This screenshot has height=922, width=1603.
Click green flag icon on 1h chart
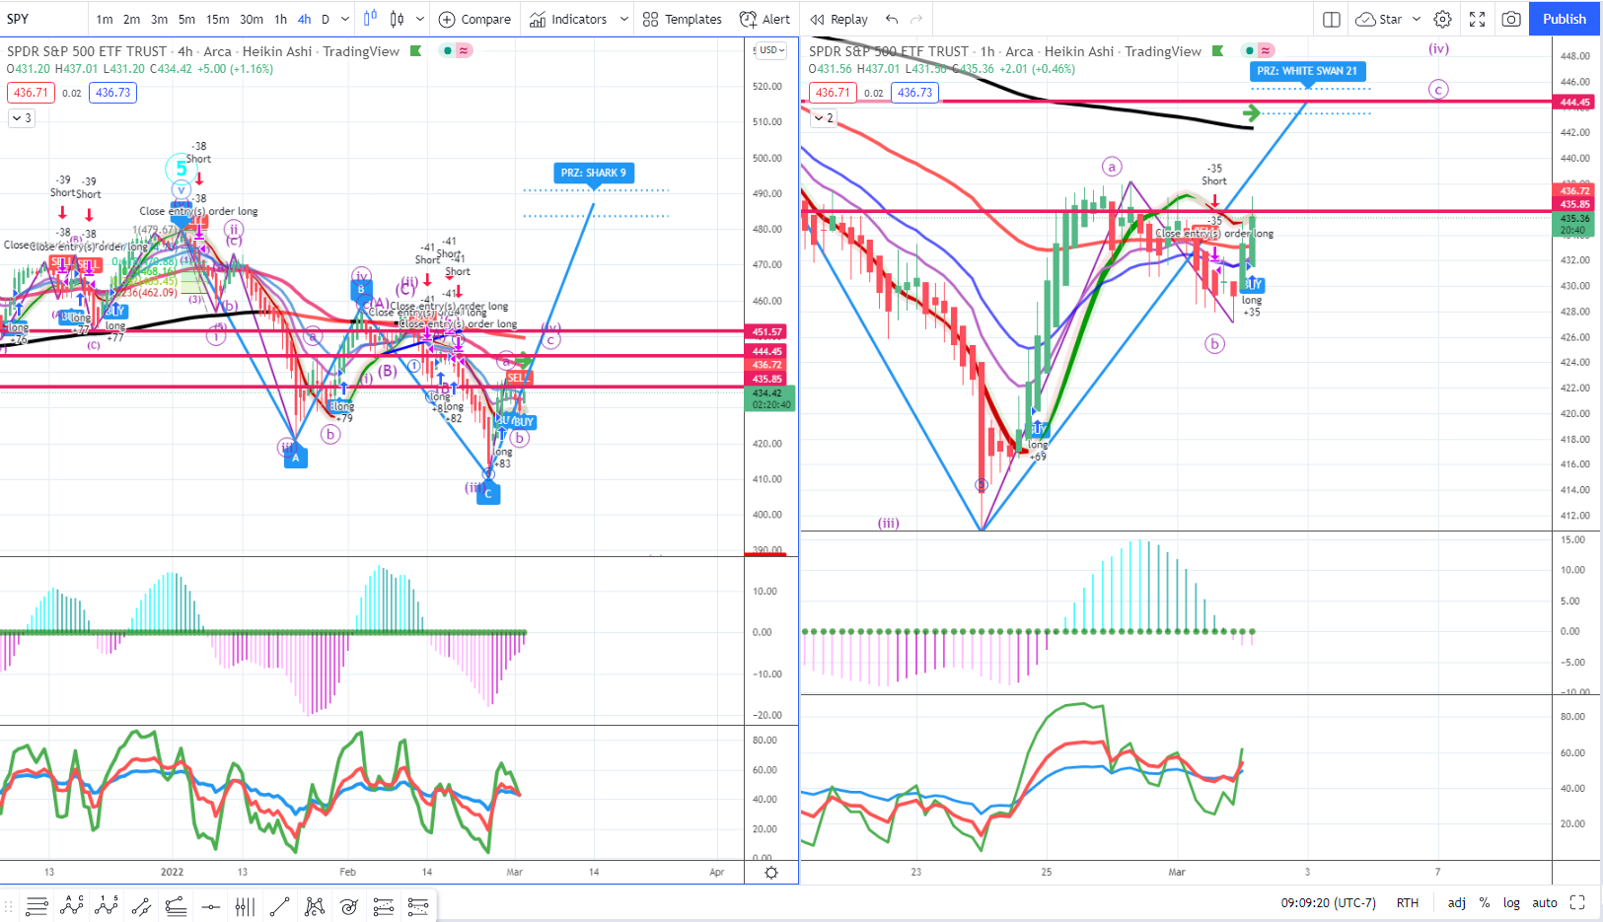click(1218, 51)
